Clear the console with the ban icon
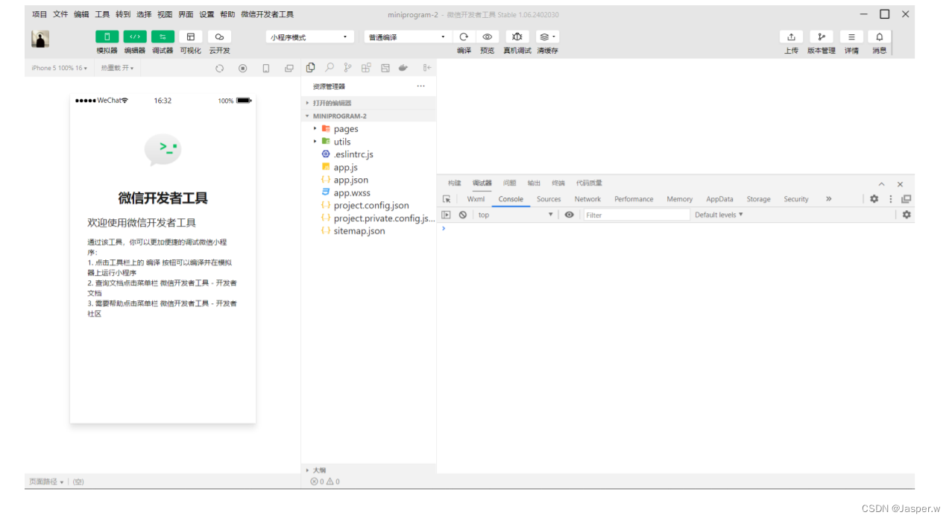Screen dimensions: 952x521 tap(463, 215)
